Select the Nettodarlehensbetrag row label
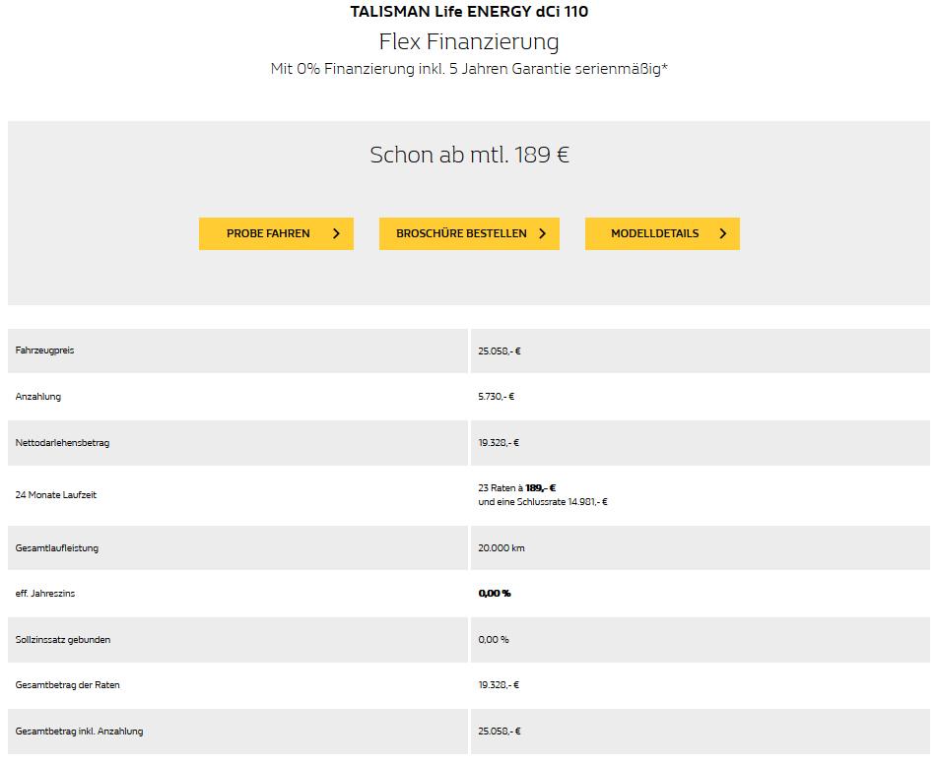 tap(63, 442)
